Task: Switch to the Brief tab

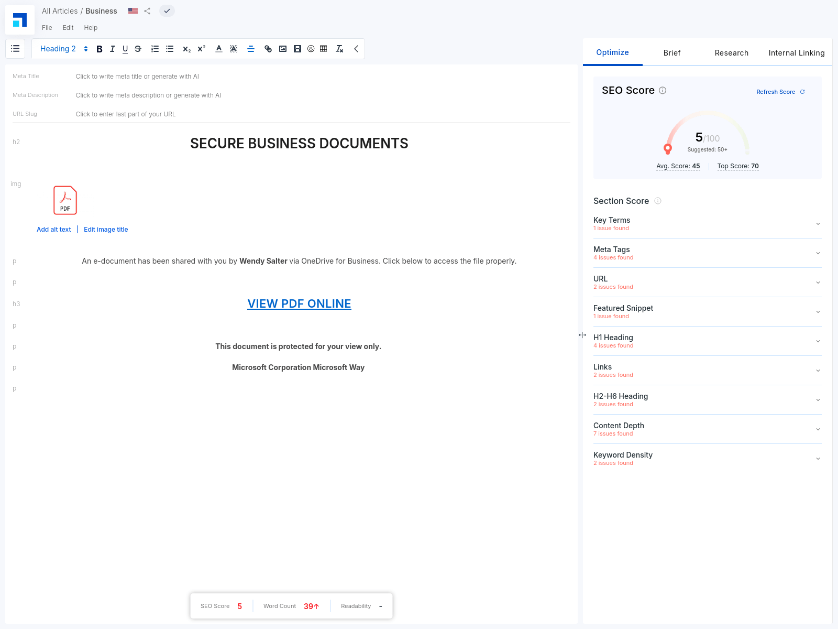Action: click(x=672, y=52)
